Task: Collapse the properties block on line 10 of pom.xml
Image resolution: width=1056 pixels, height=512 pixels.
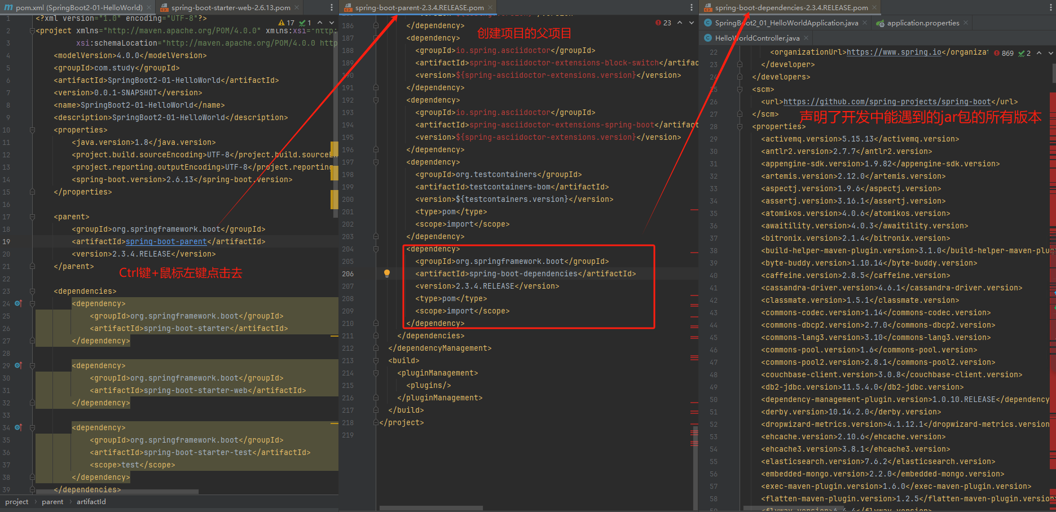Action: (x=32, y=130)
